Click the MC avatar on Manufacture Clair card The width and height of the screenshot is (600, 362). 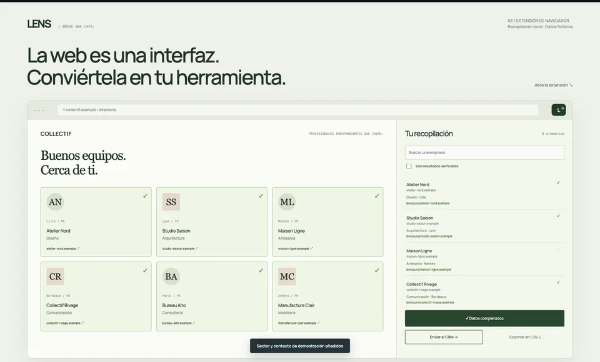tap(287, 276)
